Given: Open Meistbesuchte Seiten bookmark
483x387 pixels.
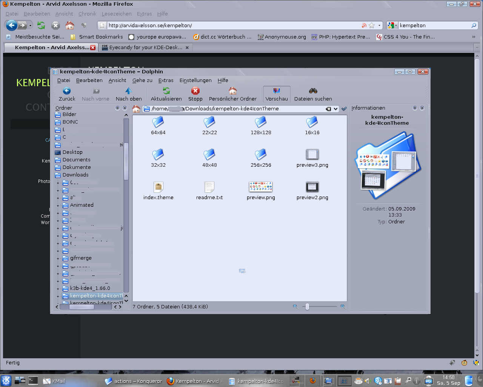Looking at the screenshot, I should [35, 37].
